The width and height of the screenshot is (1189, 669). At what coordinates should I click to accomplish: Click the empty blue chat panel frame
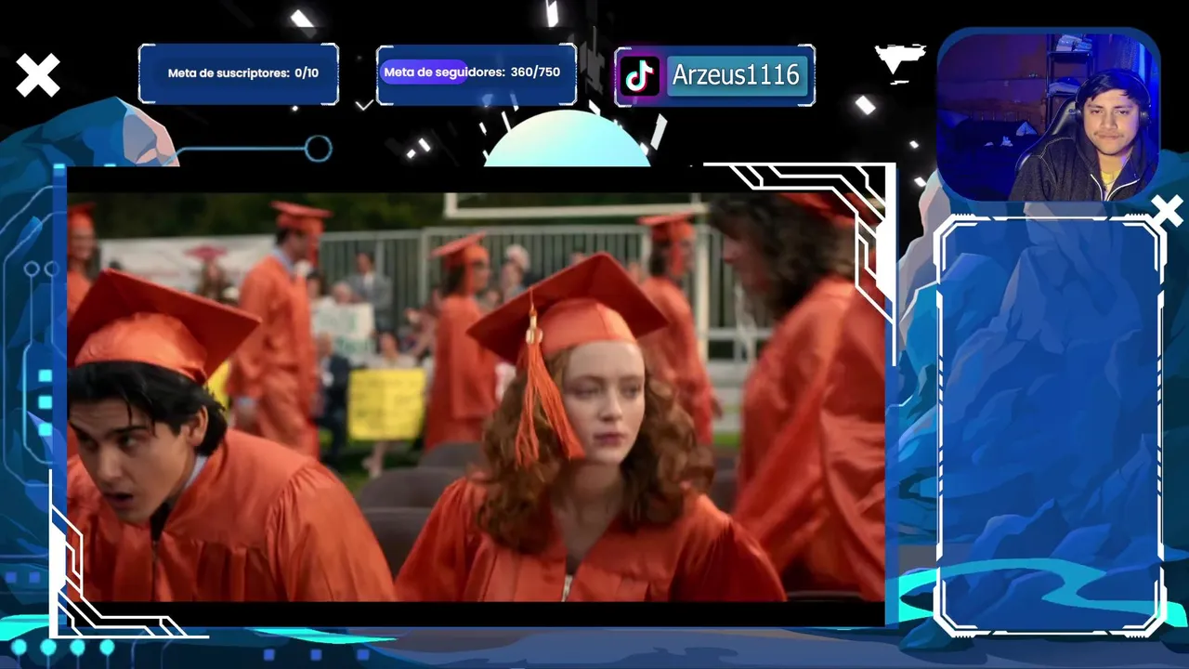[1050, 426]
